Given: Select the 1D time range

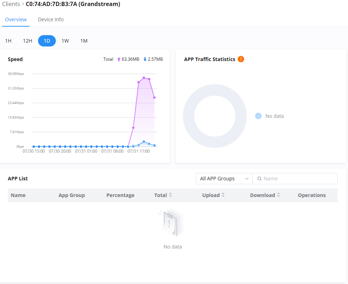Looking at the screenshot, I should (x=47, y=41).
